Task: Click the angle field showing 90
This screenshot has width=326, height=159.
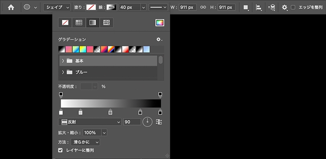Action: coord(132,122)
